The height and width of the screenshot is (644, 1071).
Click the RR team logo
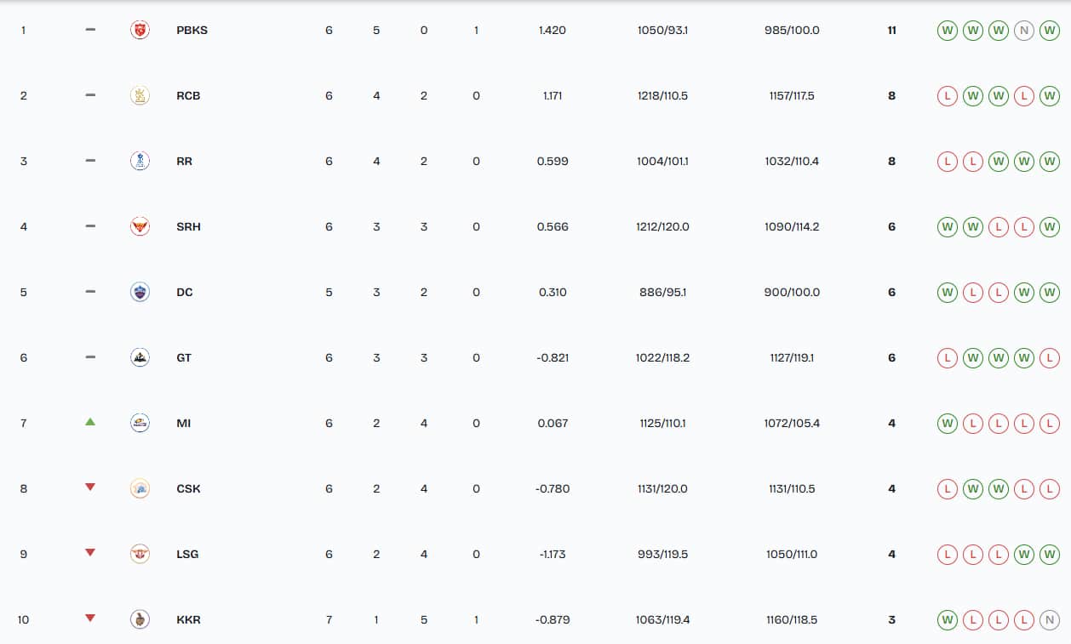[140, 162]
